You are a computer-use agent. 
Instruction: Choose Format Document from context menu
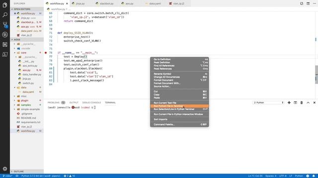[179, 80]
